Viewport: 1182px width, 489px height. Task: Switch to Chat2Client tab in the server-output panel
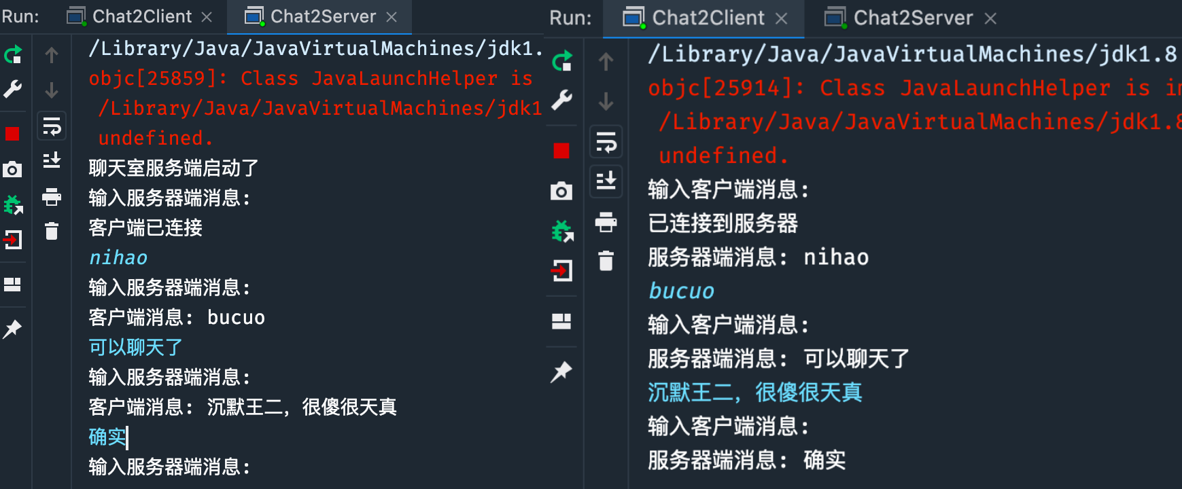[141, 16]
